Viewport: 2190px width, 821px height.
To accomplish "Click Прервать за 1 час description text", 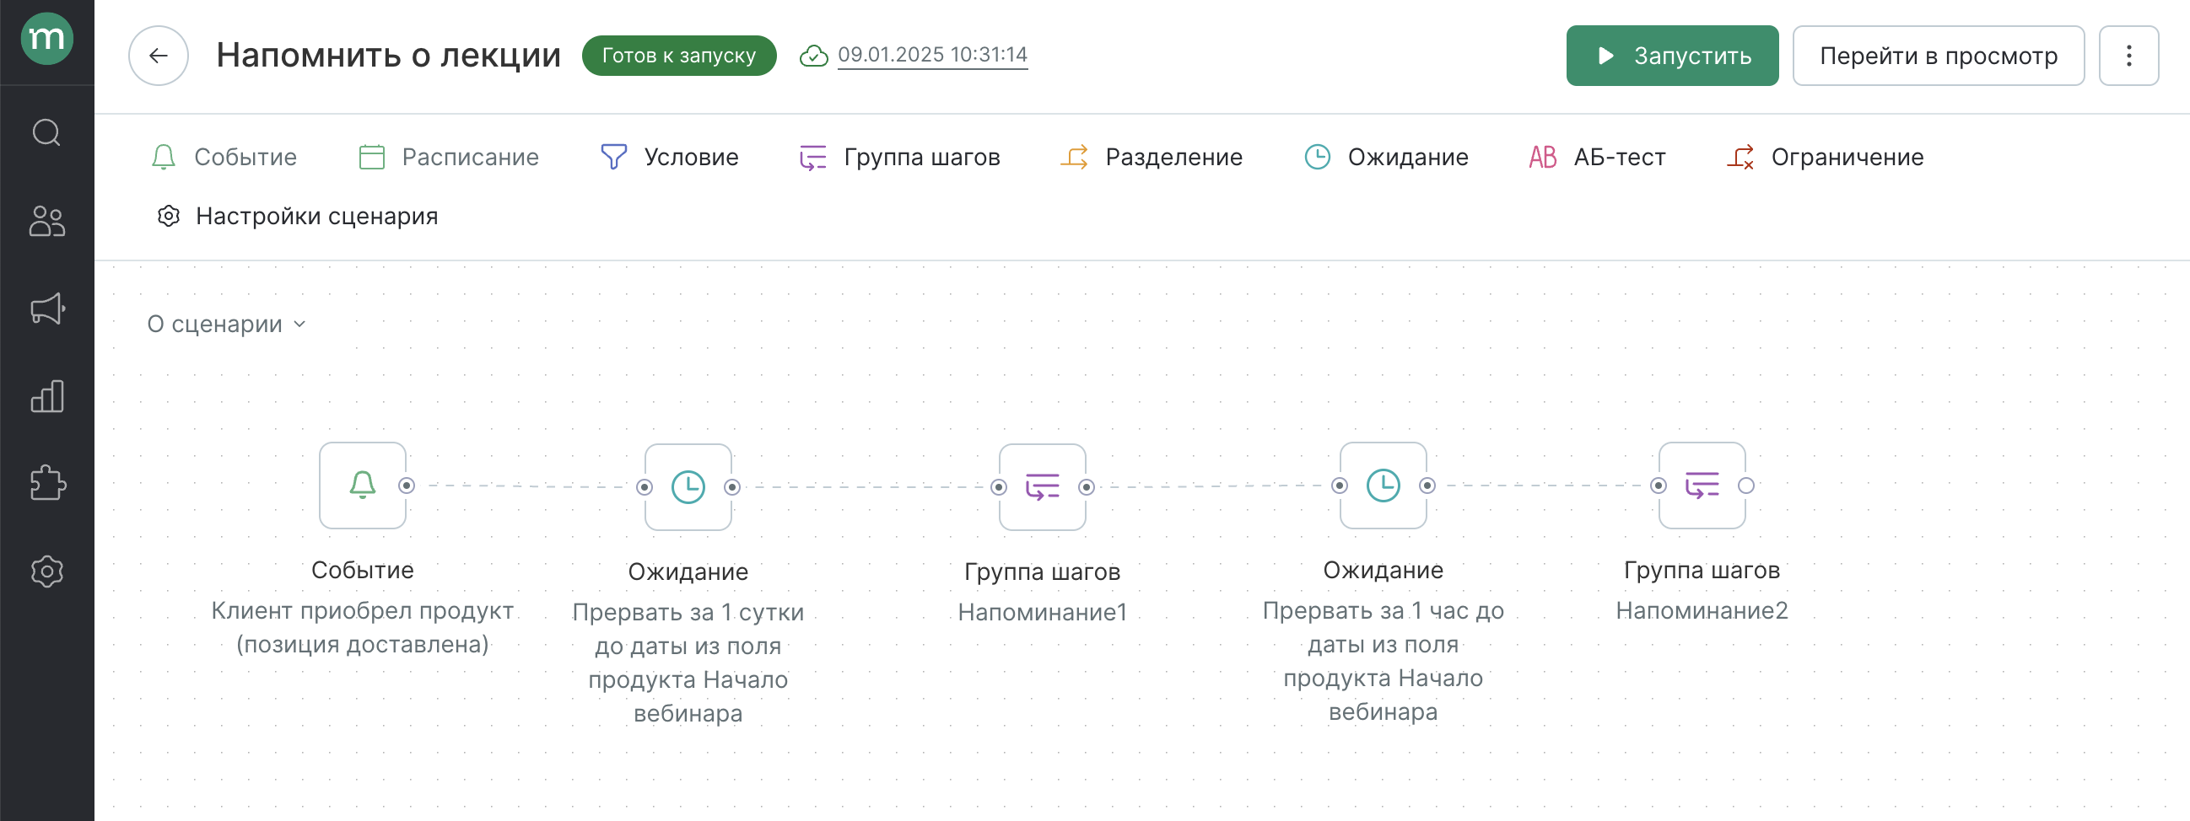I will pyautogui.click(x=1384, y=660).
